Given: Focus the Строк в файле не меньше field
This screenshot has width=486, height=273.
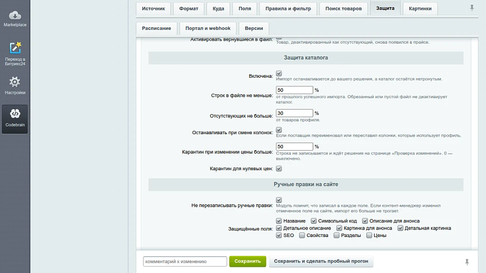Looking at the screenshot, I should tap(294, 90).
